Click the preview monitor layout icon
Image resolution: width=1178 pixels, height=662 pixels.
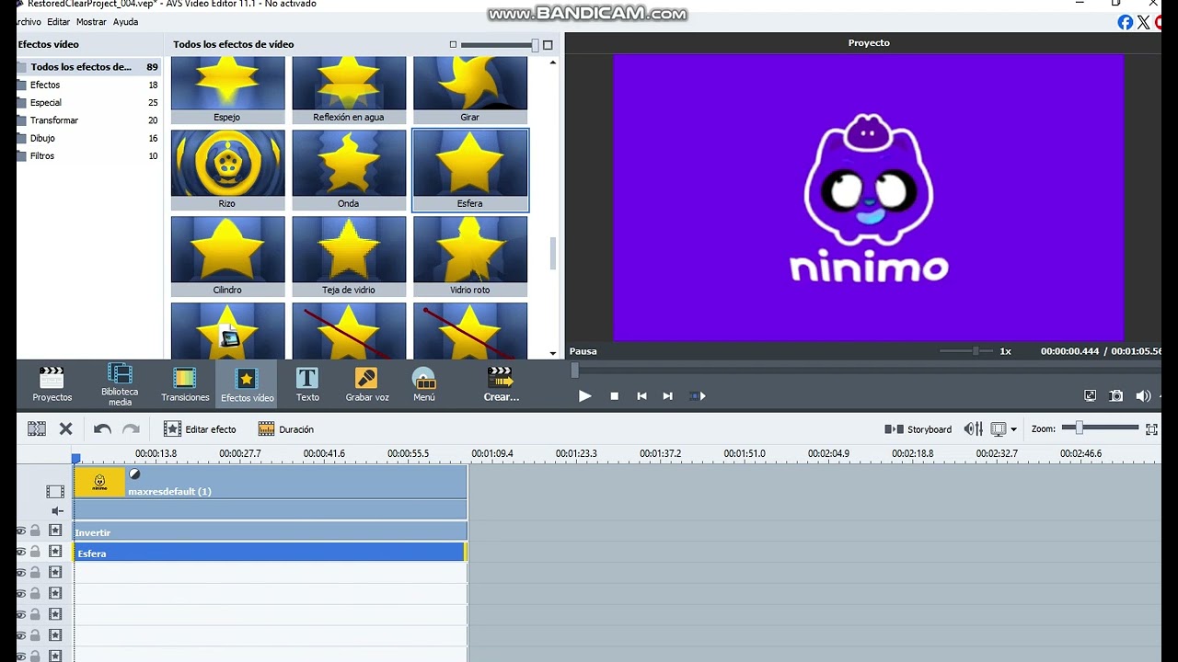click(999, 429)
